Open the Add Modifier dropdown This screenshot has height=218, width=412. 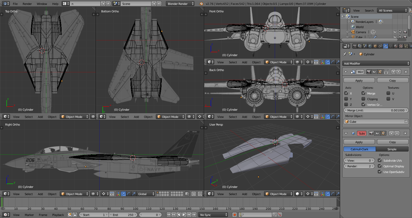pyautogui.click(x=376, y=63)
